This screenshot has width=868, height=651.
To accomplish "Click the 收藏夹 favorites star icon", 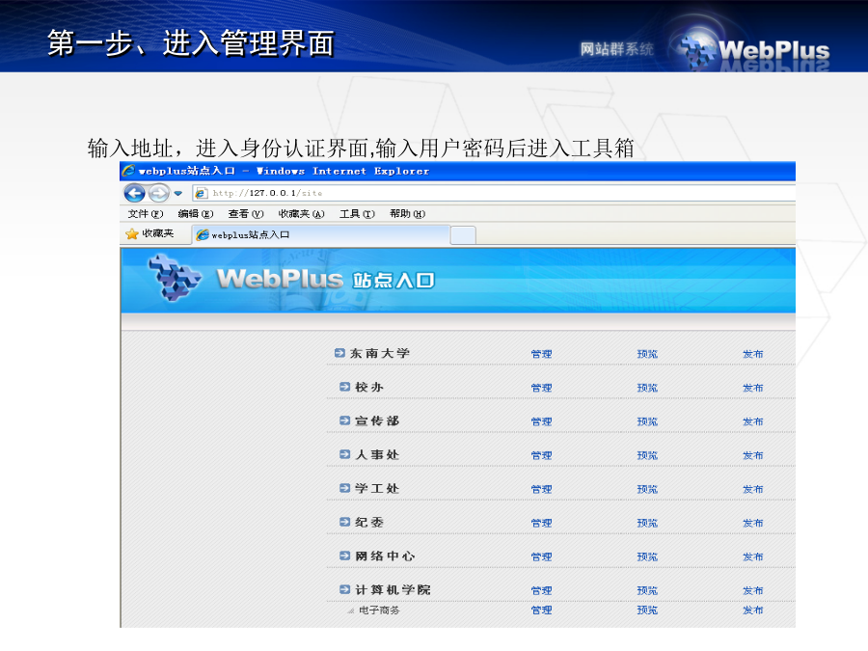I will point(132,234).
